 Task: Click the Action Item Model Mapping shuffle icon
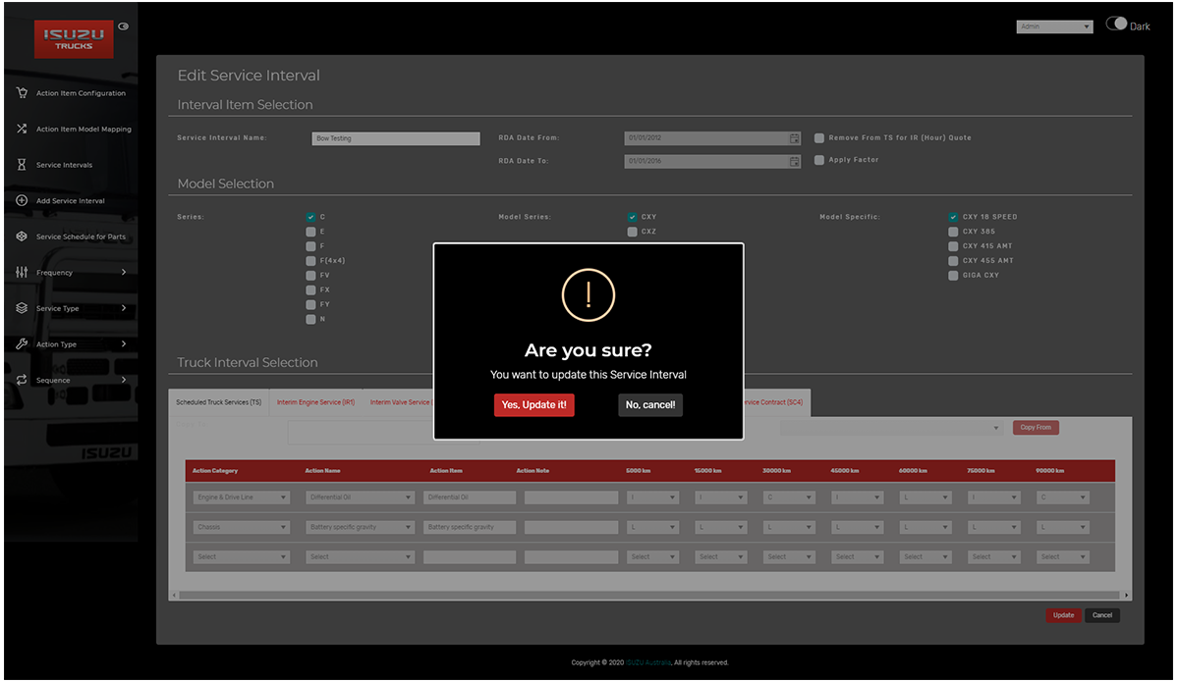pyautogui.click(x=22, y=129)
